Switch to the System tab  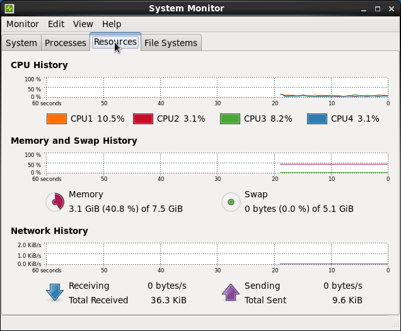coord(21,43)
